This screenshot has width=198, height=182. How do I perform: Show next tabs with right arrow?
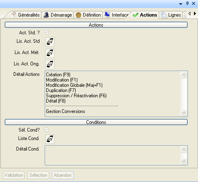tap(195, 13)
